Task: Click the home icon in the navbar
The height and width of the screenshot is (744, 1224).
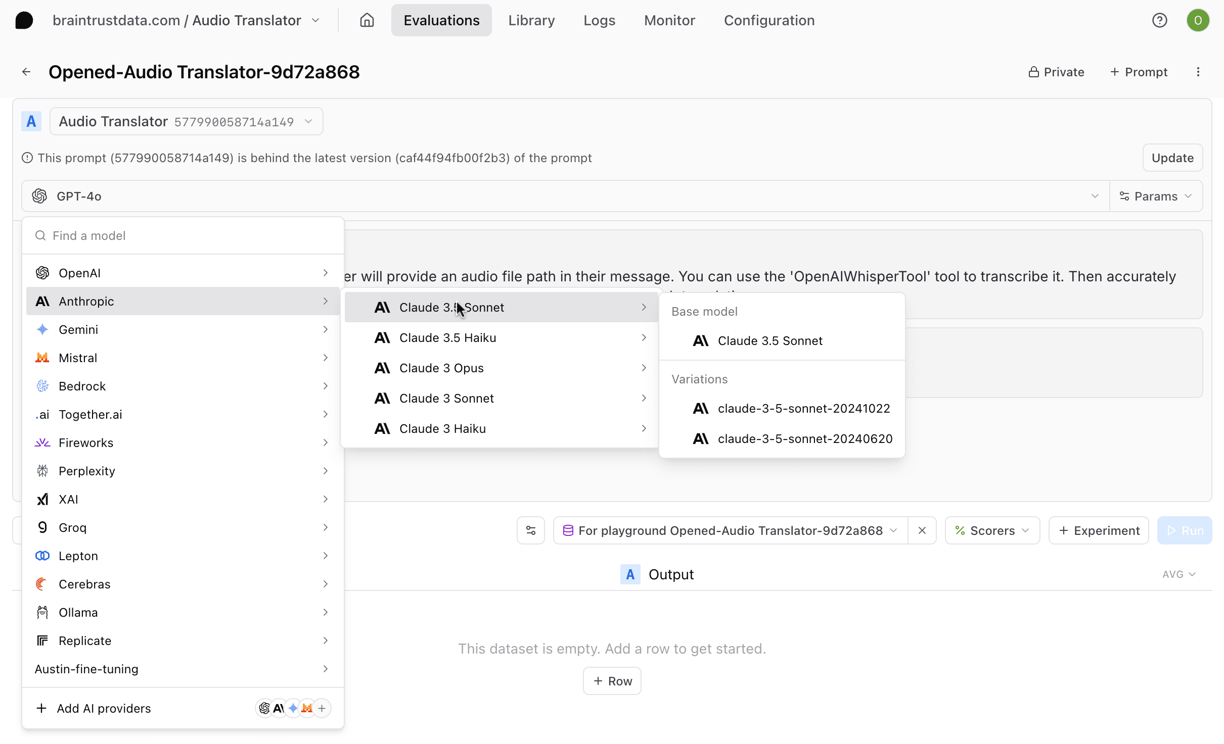Action: (x=366, y=20)
